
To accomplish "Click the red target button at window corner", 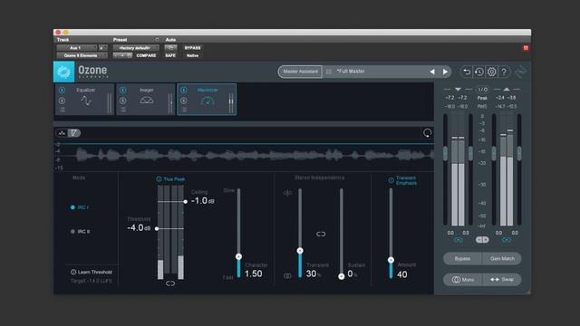I will [x=526, y=48].
